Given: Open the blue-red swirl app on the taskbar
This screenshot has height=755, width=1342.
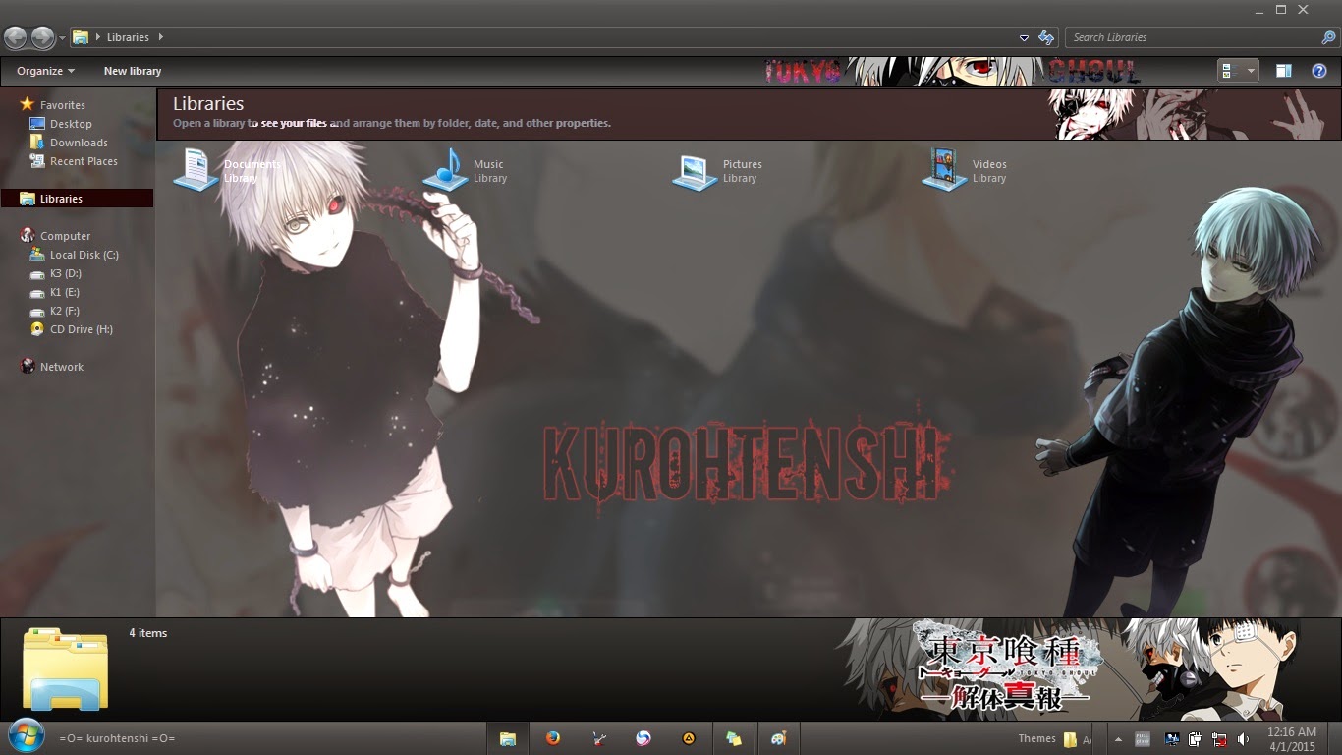Looking at the screenshot, I should (643, 738).
